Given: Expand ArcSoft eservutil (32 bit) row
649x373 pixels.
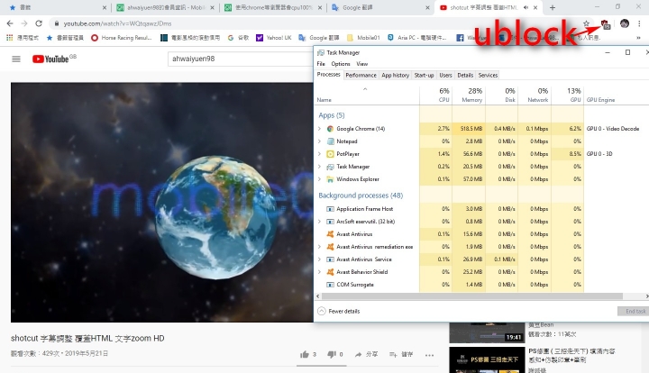Looking at the screenshot, I should pos(319,222).
